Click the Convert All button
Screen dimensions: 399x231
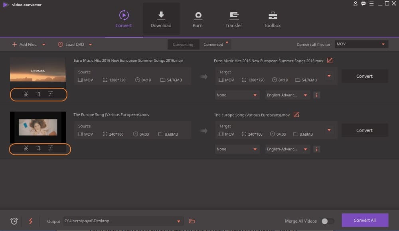click(x=365, y=220)
